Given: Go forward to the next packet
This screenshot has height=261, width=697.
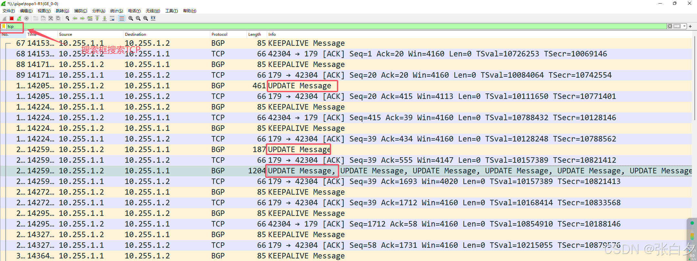Looking at the screenshot, I should pyautogui.click(x=82, y=18).
